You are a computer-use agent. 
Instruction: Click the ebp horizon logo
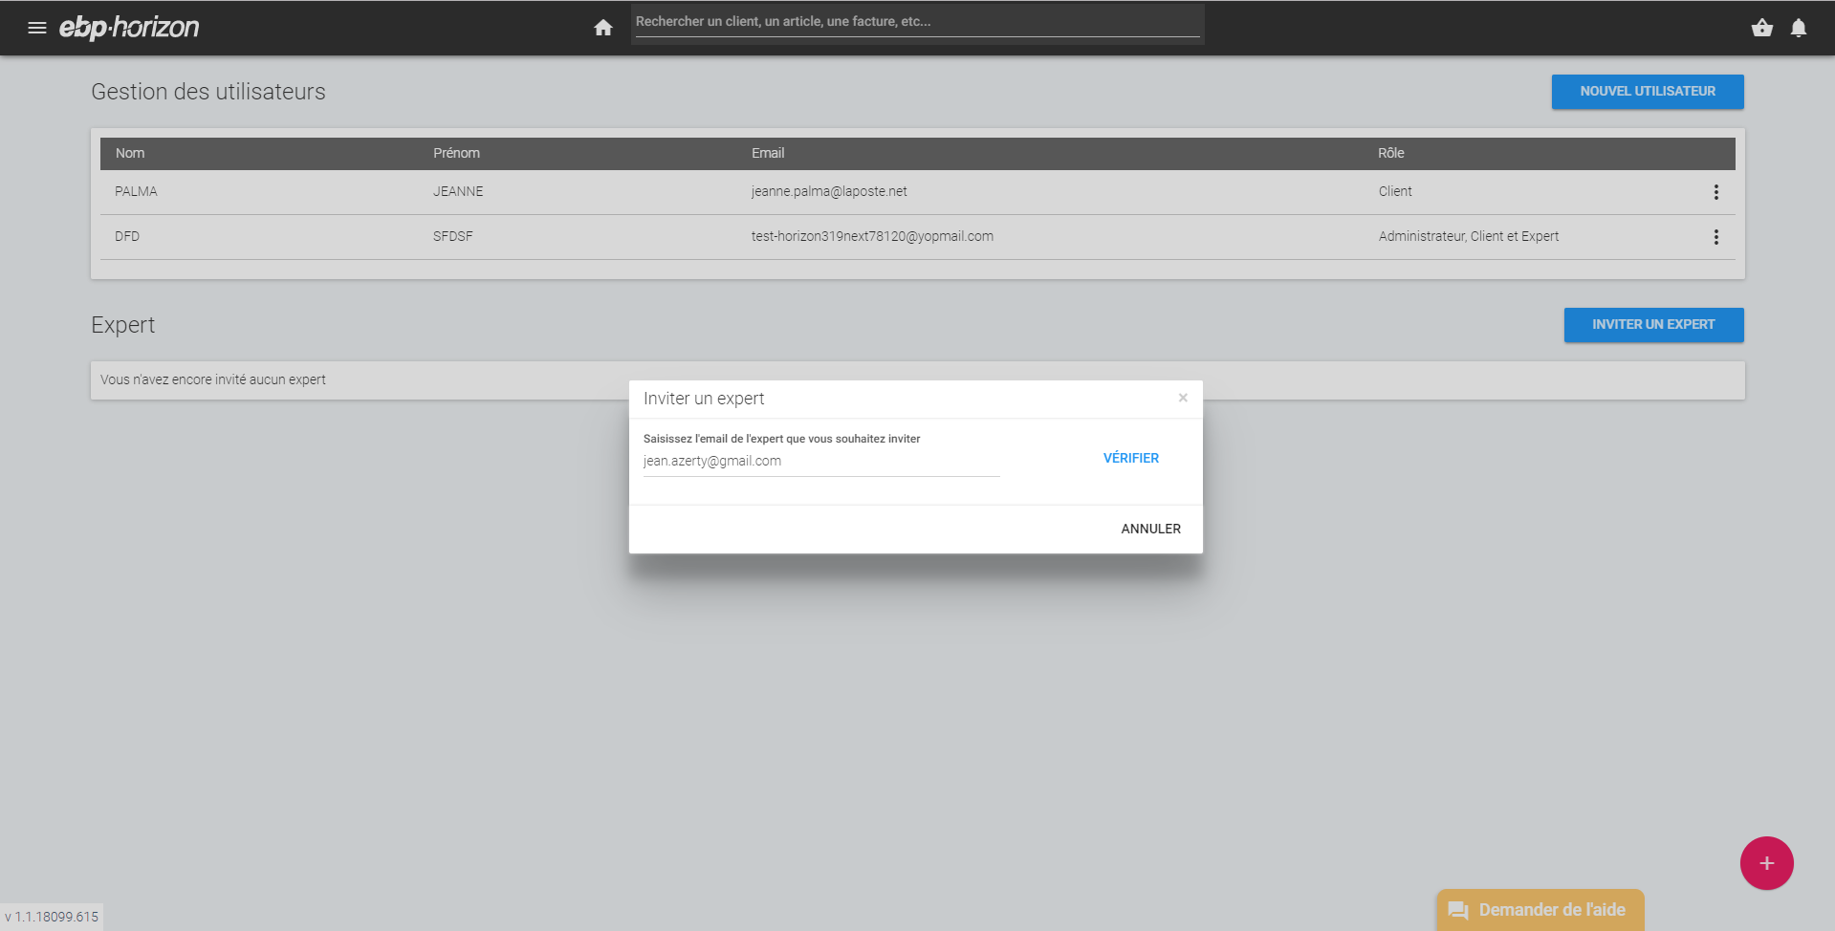point(129,28)
